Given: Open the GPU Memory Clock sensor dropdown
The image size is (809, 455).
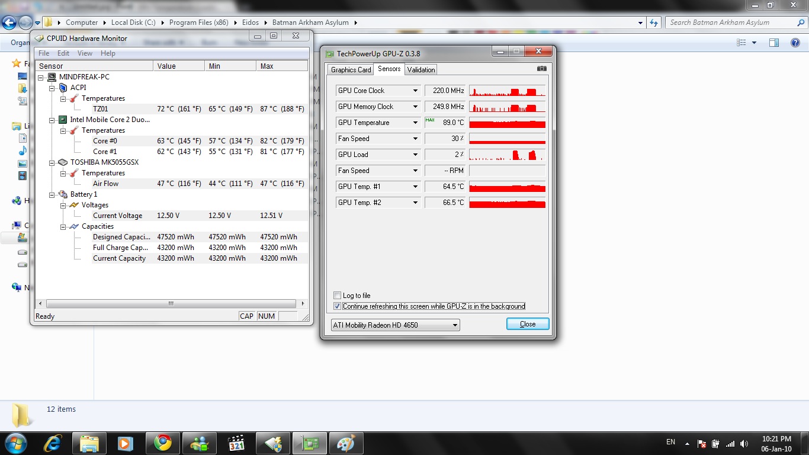Looking at the screenshot, I should point(416,107).
